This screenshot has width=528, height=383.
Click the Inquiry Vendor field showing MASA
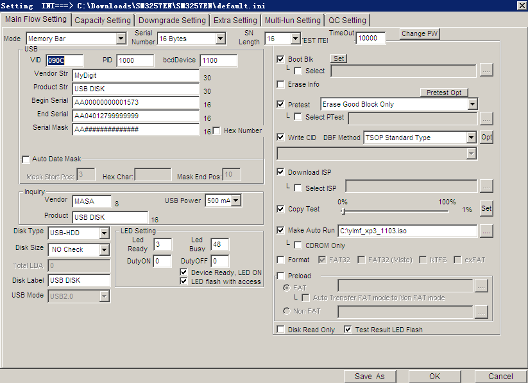point(92,201)
